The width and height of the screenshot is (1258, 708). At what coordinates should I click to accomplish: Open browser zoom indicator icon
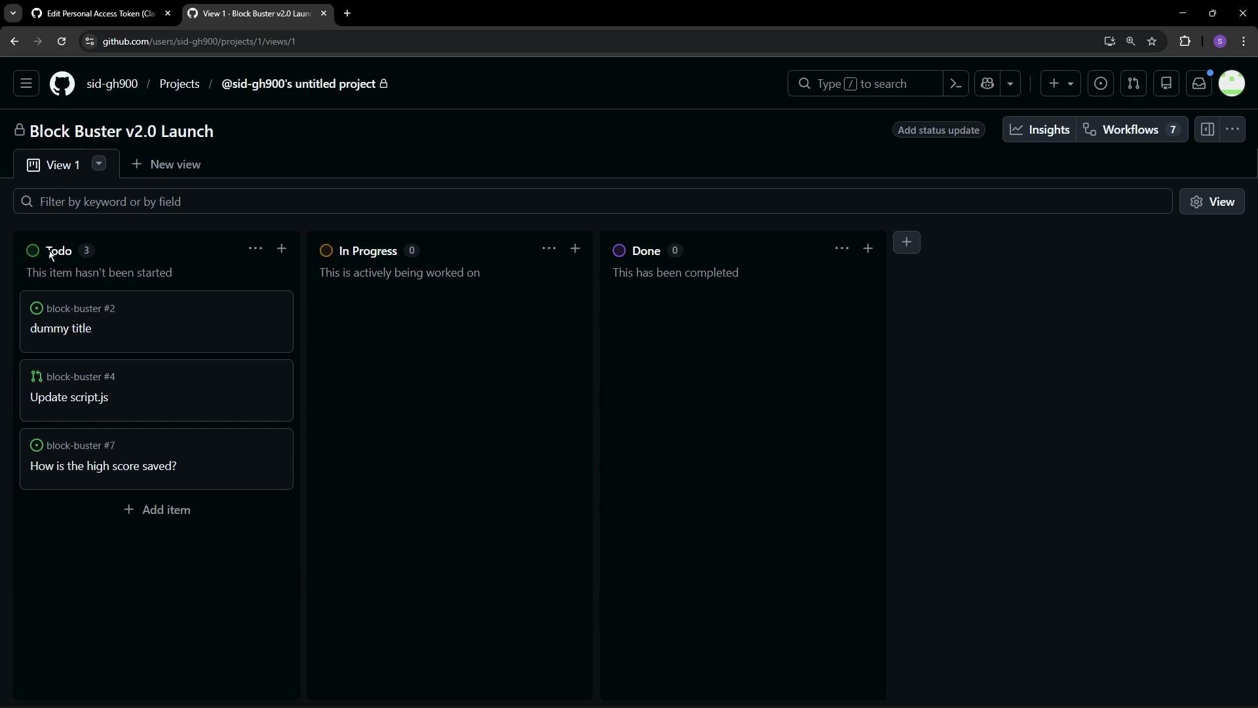coord(1130,41)
